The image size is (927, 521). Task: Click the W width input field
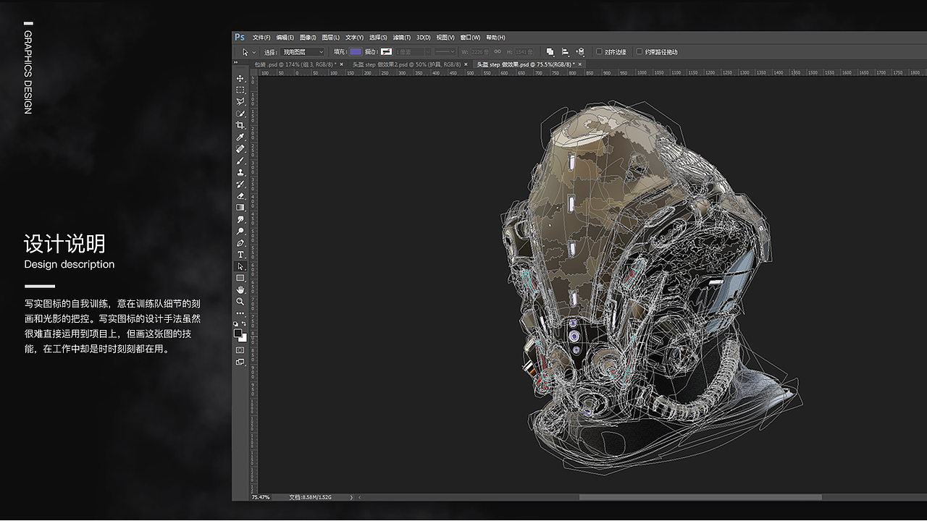[480, 52]
